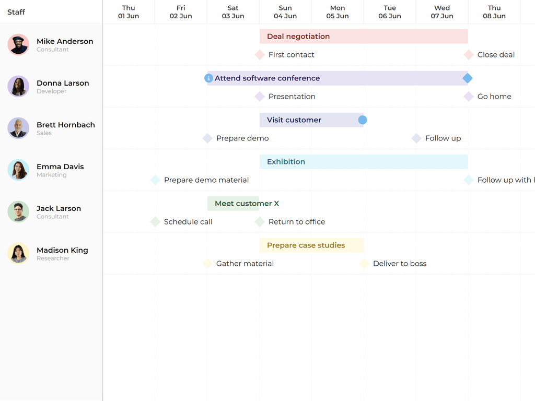Image resolution: width=535 pixels, height=401 pixels.
Task: Click the blue circle on Visit customer bar
Action: pos(363,120)
